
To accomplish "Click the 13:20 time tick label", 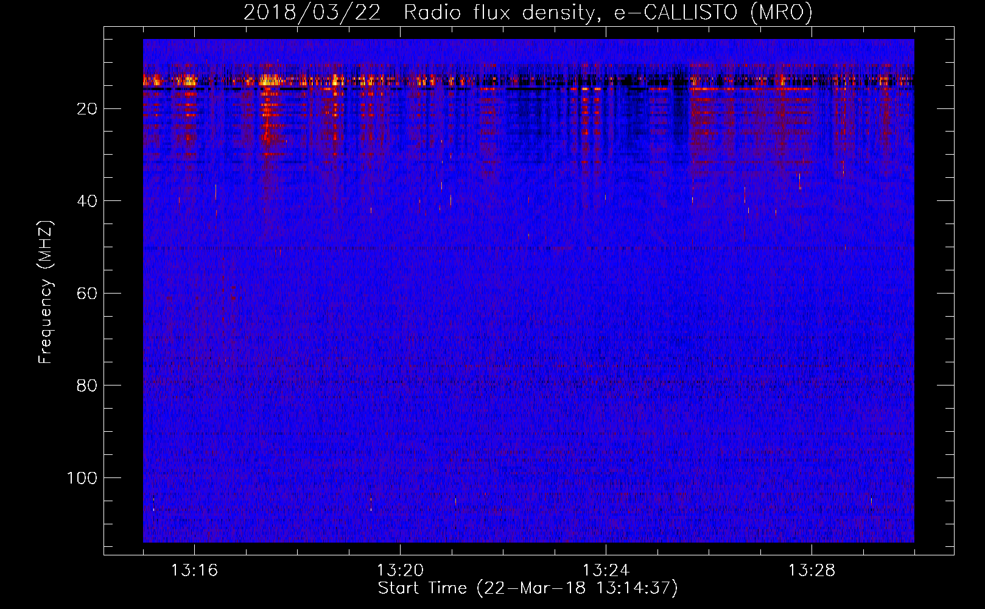I will [400, 571].
